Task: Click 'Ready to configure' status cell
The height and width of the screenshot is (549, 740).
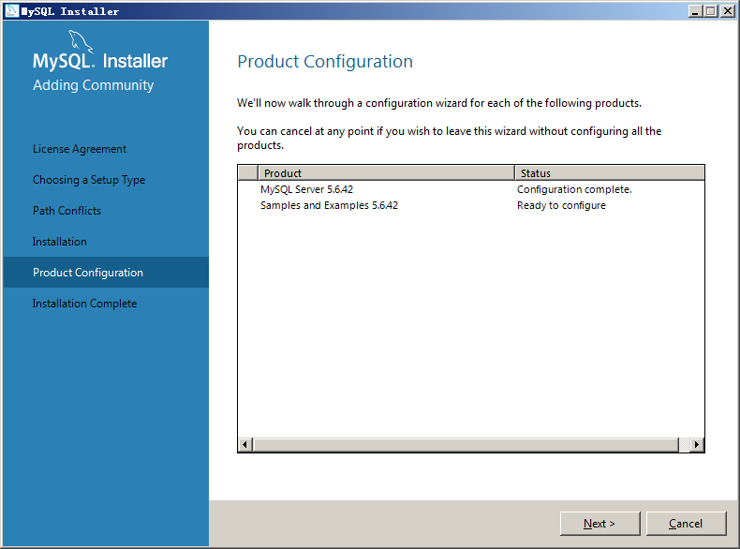Action: coord(562,205)
